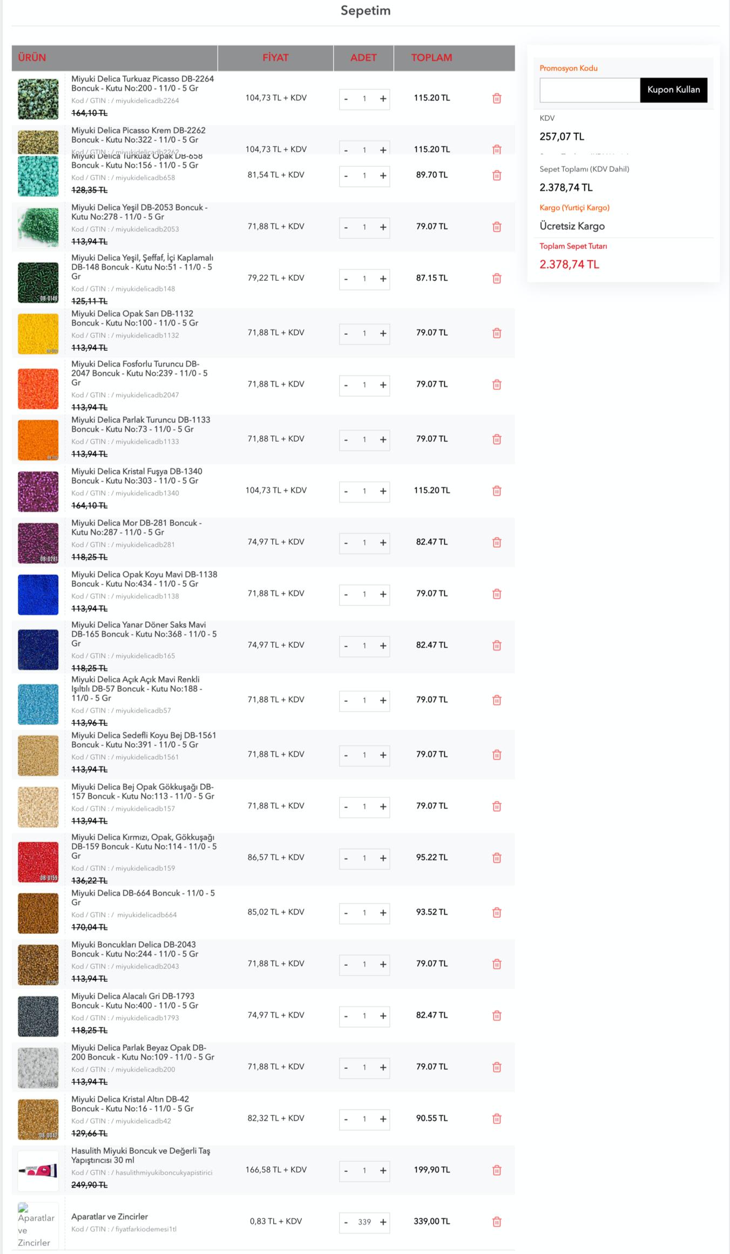
Task: Remove the Yeşil DB-2053 item with trash icon
Action: pos(497,227)
